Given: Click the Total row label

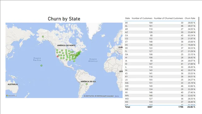Looking at the screenshot, I should click(128, 107).
